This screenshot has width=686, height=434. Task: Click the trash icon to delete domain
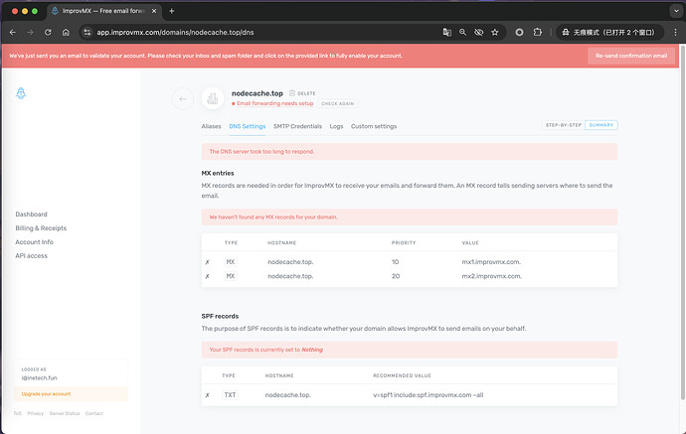point(292,93)
